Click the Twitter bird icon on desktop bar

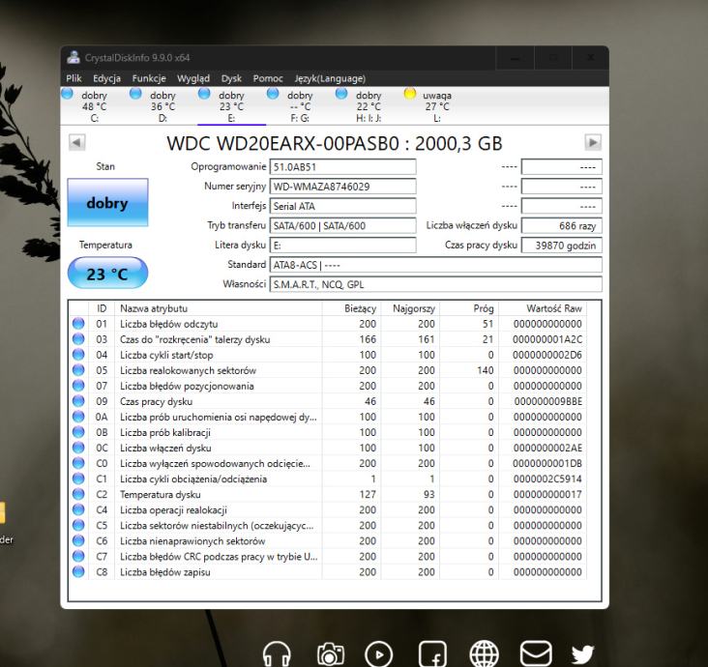[583, 653]
